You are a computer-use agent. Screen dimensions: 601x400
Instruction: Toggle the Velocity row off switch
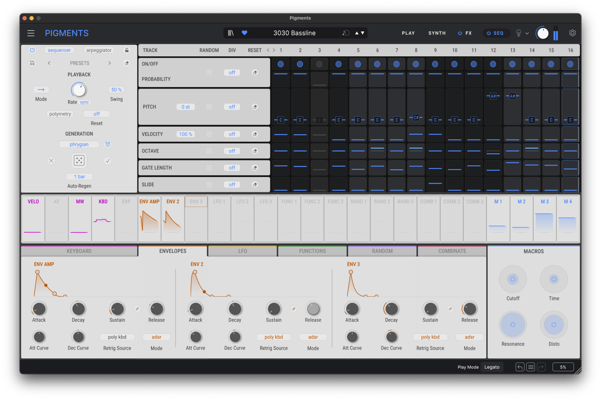click(x=232, y=134)
